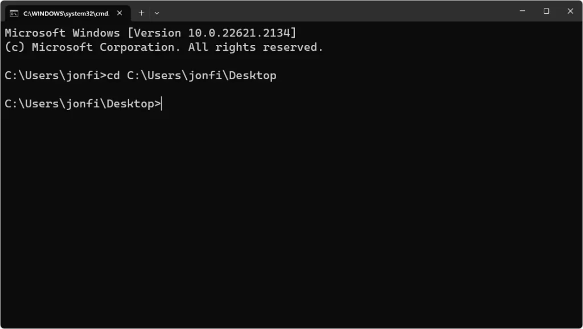This screenshot has width=583, height=329.
Task: Click the blinking text cursor after the prompt
Action: tap(162, 104)
